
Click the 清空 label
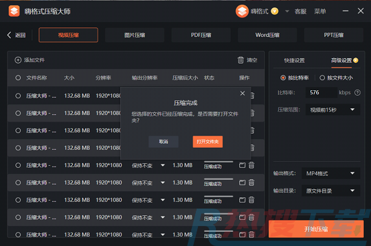(252, 60)
